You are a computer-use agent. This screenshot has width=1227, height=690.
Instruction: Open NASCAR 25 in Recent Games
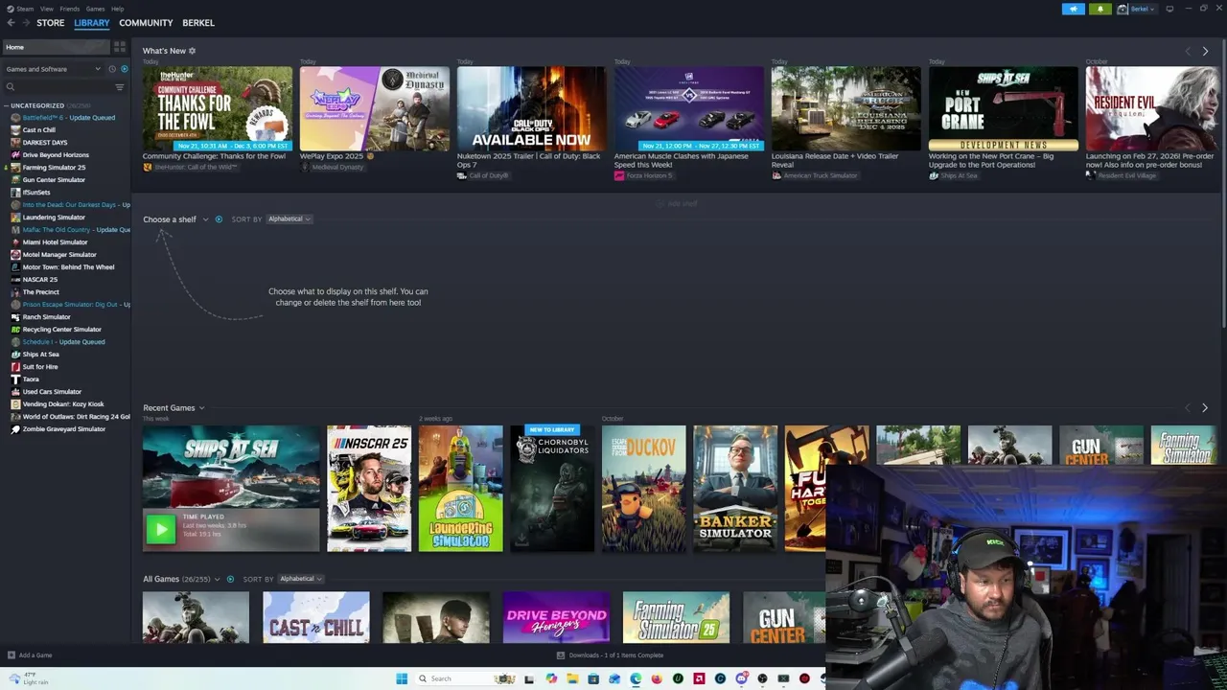(x=369, y=489)
